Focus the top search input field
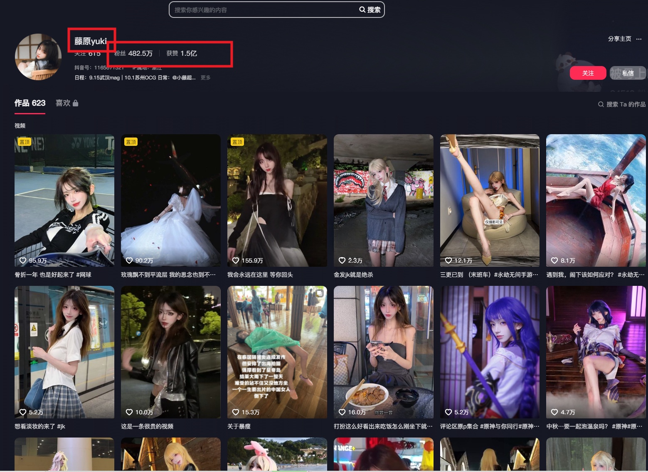 264,10
